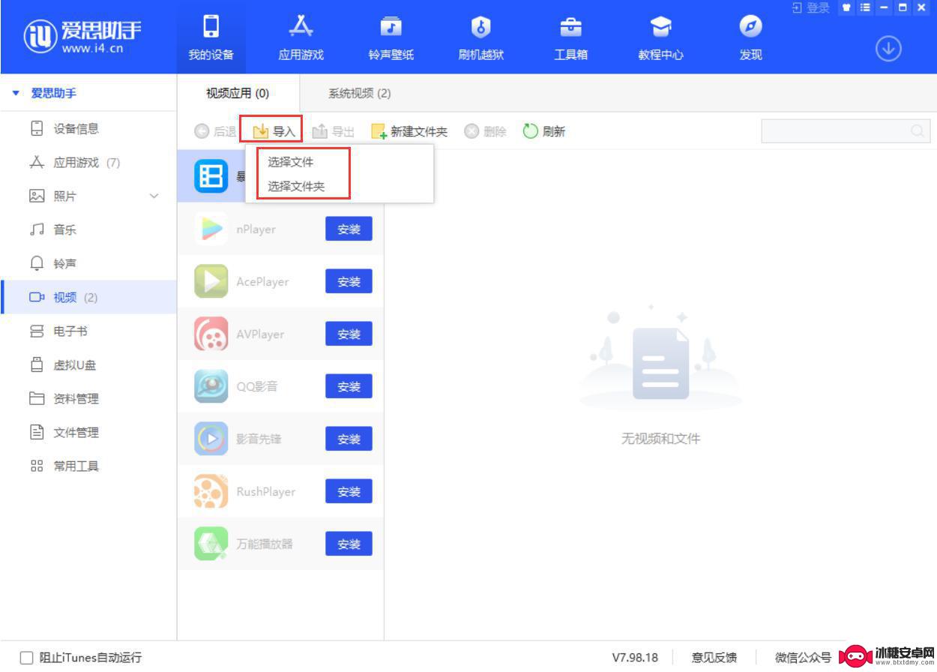The width and height of the screenshot is (937, 672).
Task: Collapse the 爱思助手 sidebar tree
Action: point(16,93)
